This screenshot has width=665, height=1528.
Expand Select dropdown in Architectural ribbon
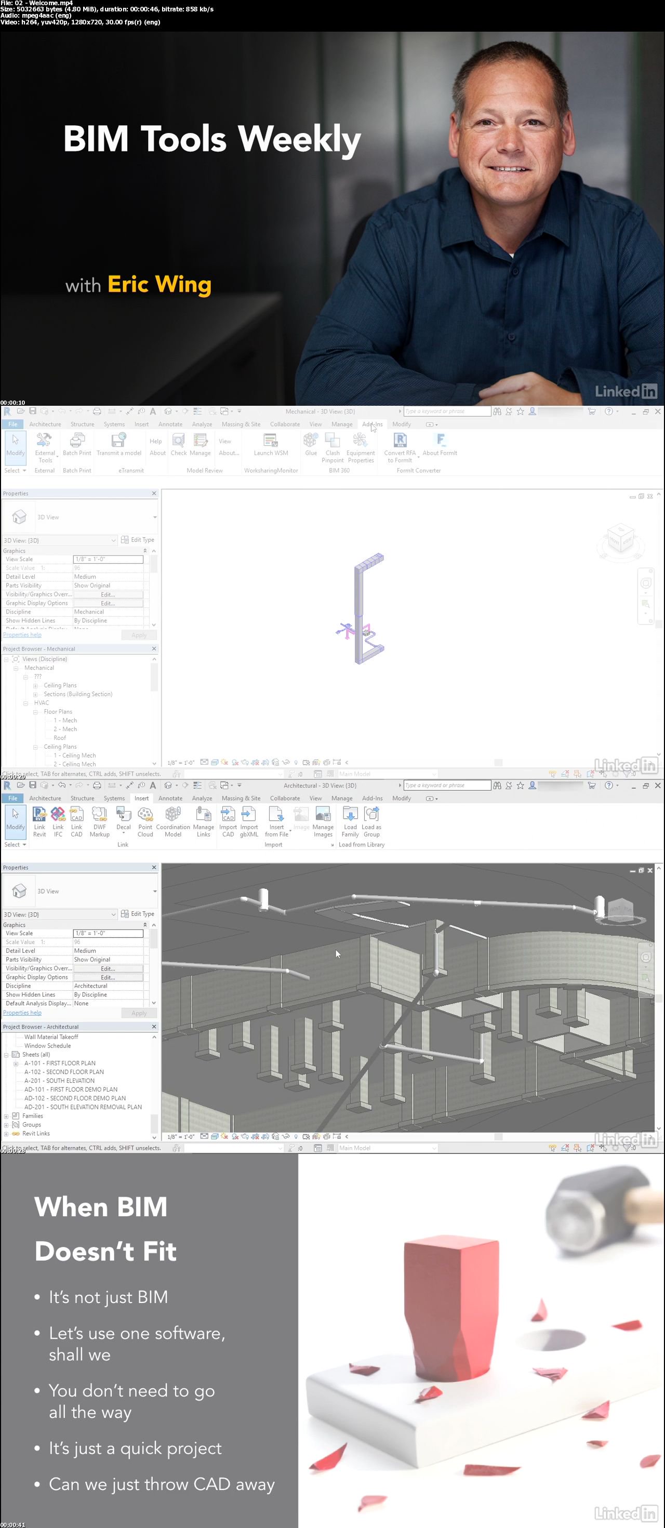coord(16,845)
